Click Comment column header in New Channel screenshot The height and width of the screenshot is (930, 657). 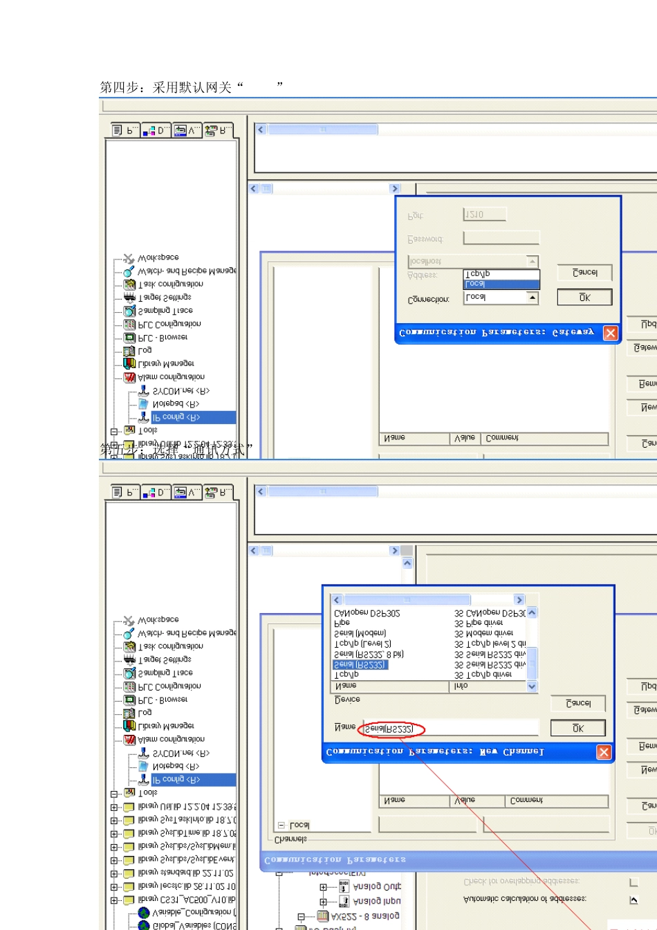coord(556,801)
